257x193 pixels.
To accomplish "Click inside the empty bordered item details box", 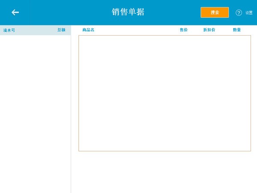I will click(x=164, y=93).
